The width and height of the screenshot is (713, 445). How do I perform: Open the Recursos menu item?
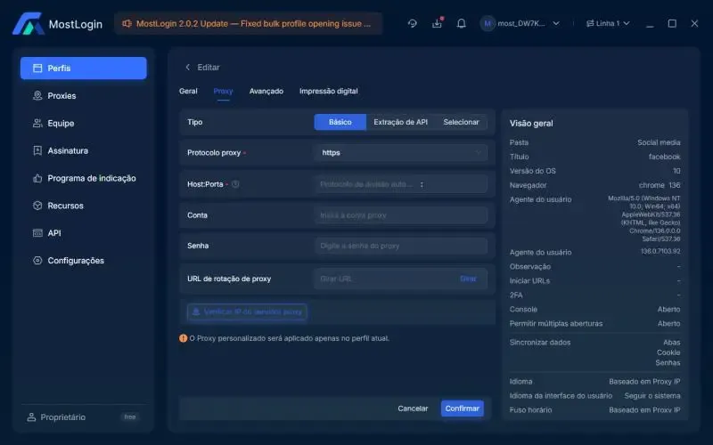coord(84,206)
